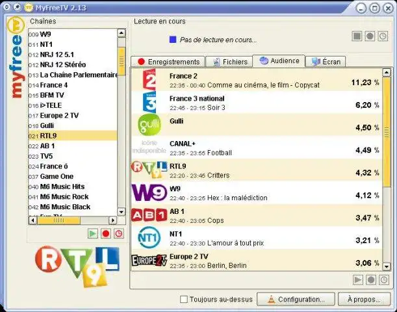Screen dimensions: 397x312
Task: Click the large RTL9 logo under channels
Action: pos(77,266)
